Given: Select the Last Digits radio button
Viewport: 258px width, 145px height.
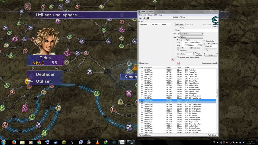Looking at the screenshot, I should 194,55.
